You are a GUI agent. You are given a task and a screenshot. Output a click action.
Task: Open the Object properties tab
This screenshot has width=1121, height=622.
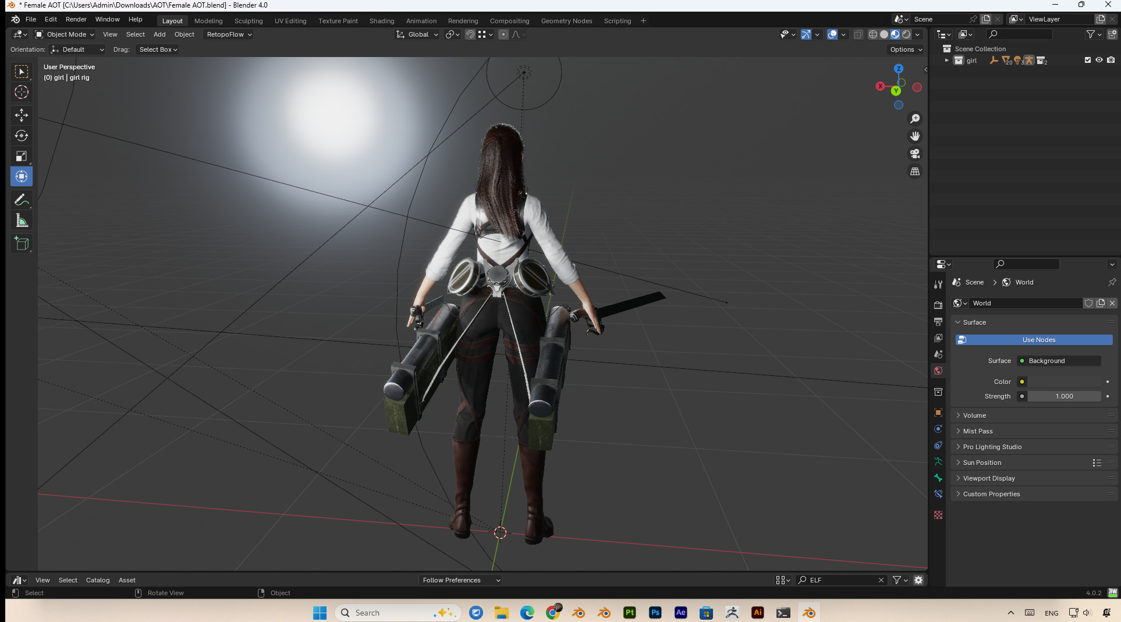click(x=938, y=413)
